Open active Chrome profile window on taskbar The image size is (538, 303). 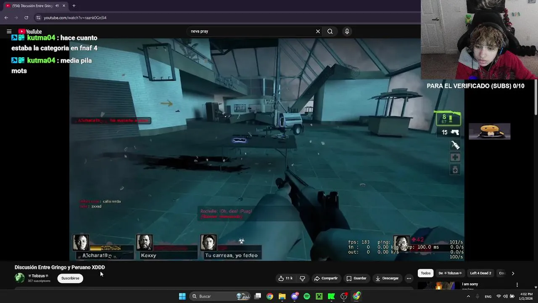pos(356,296)
